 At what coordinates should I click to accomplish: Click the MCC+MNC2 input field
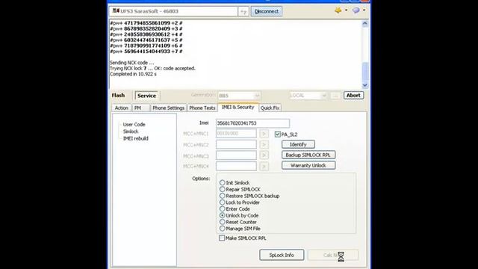236,144
